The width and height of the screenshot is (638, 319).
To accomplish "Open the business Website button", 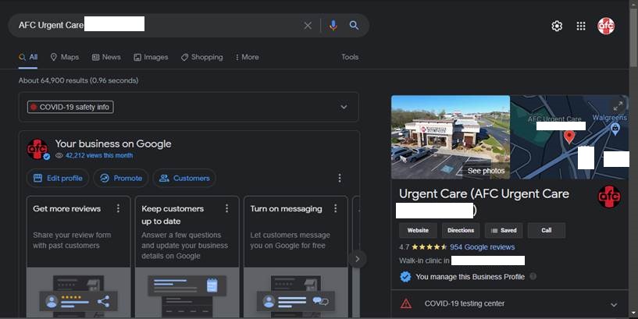I will [418, 230].
